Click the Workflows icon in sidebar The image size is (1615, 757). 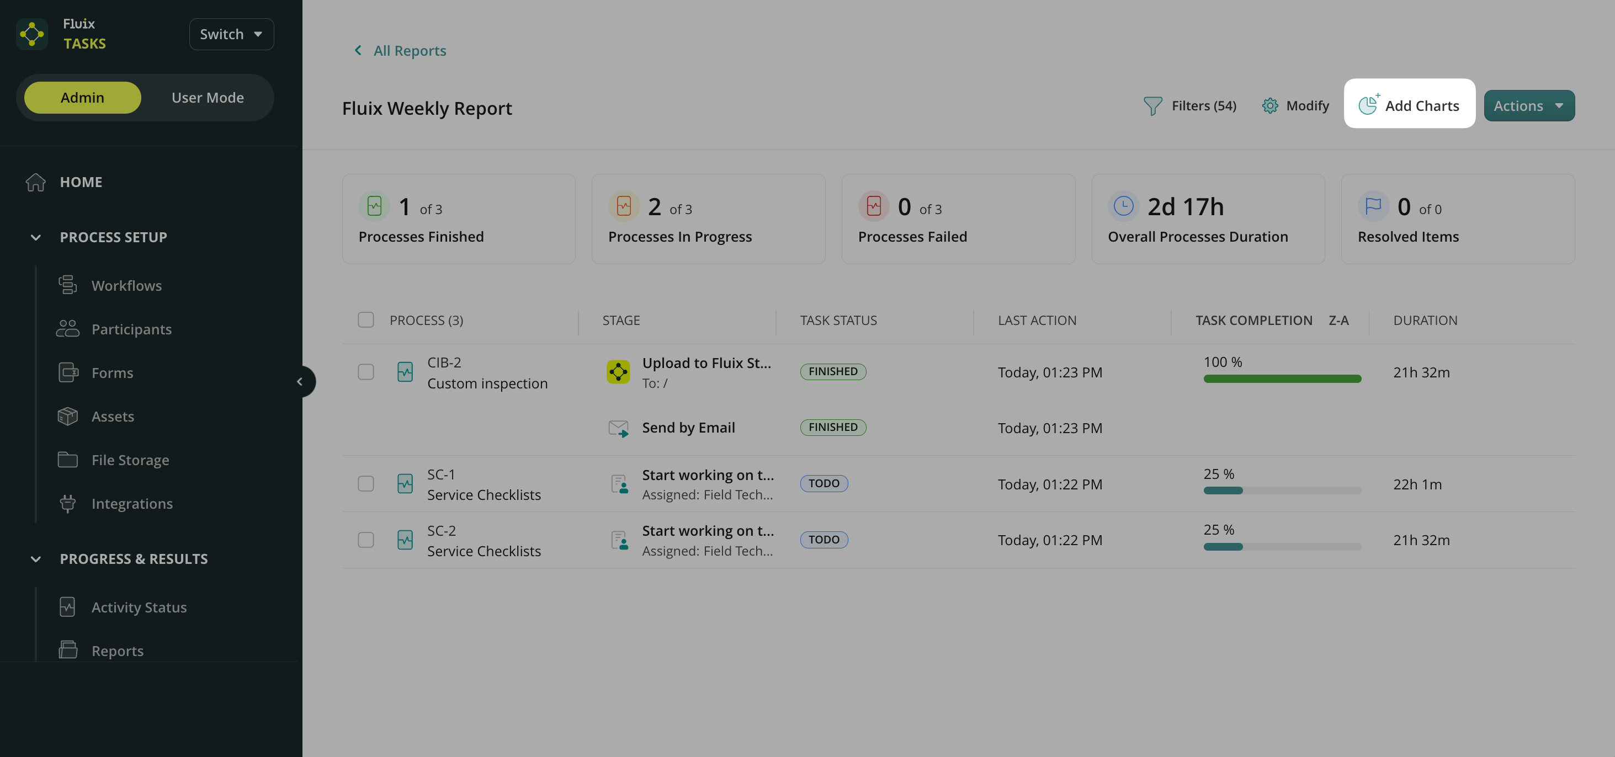[x=68, y=285]
